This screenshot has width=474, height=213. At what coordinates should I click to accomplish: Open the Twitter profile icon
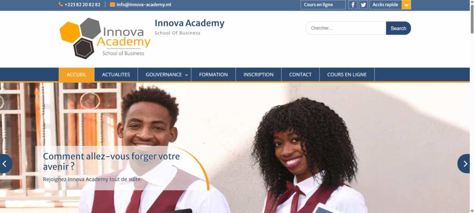point(363,5)
